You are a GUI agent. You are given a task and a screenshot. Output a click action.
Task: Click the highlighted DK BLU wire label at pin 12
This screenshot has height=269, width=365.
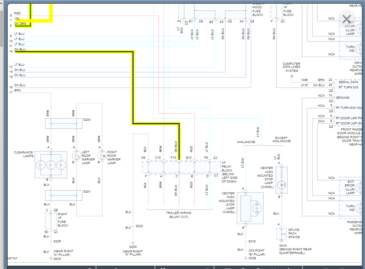coord(20,49)
